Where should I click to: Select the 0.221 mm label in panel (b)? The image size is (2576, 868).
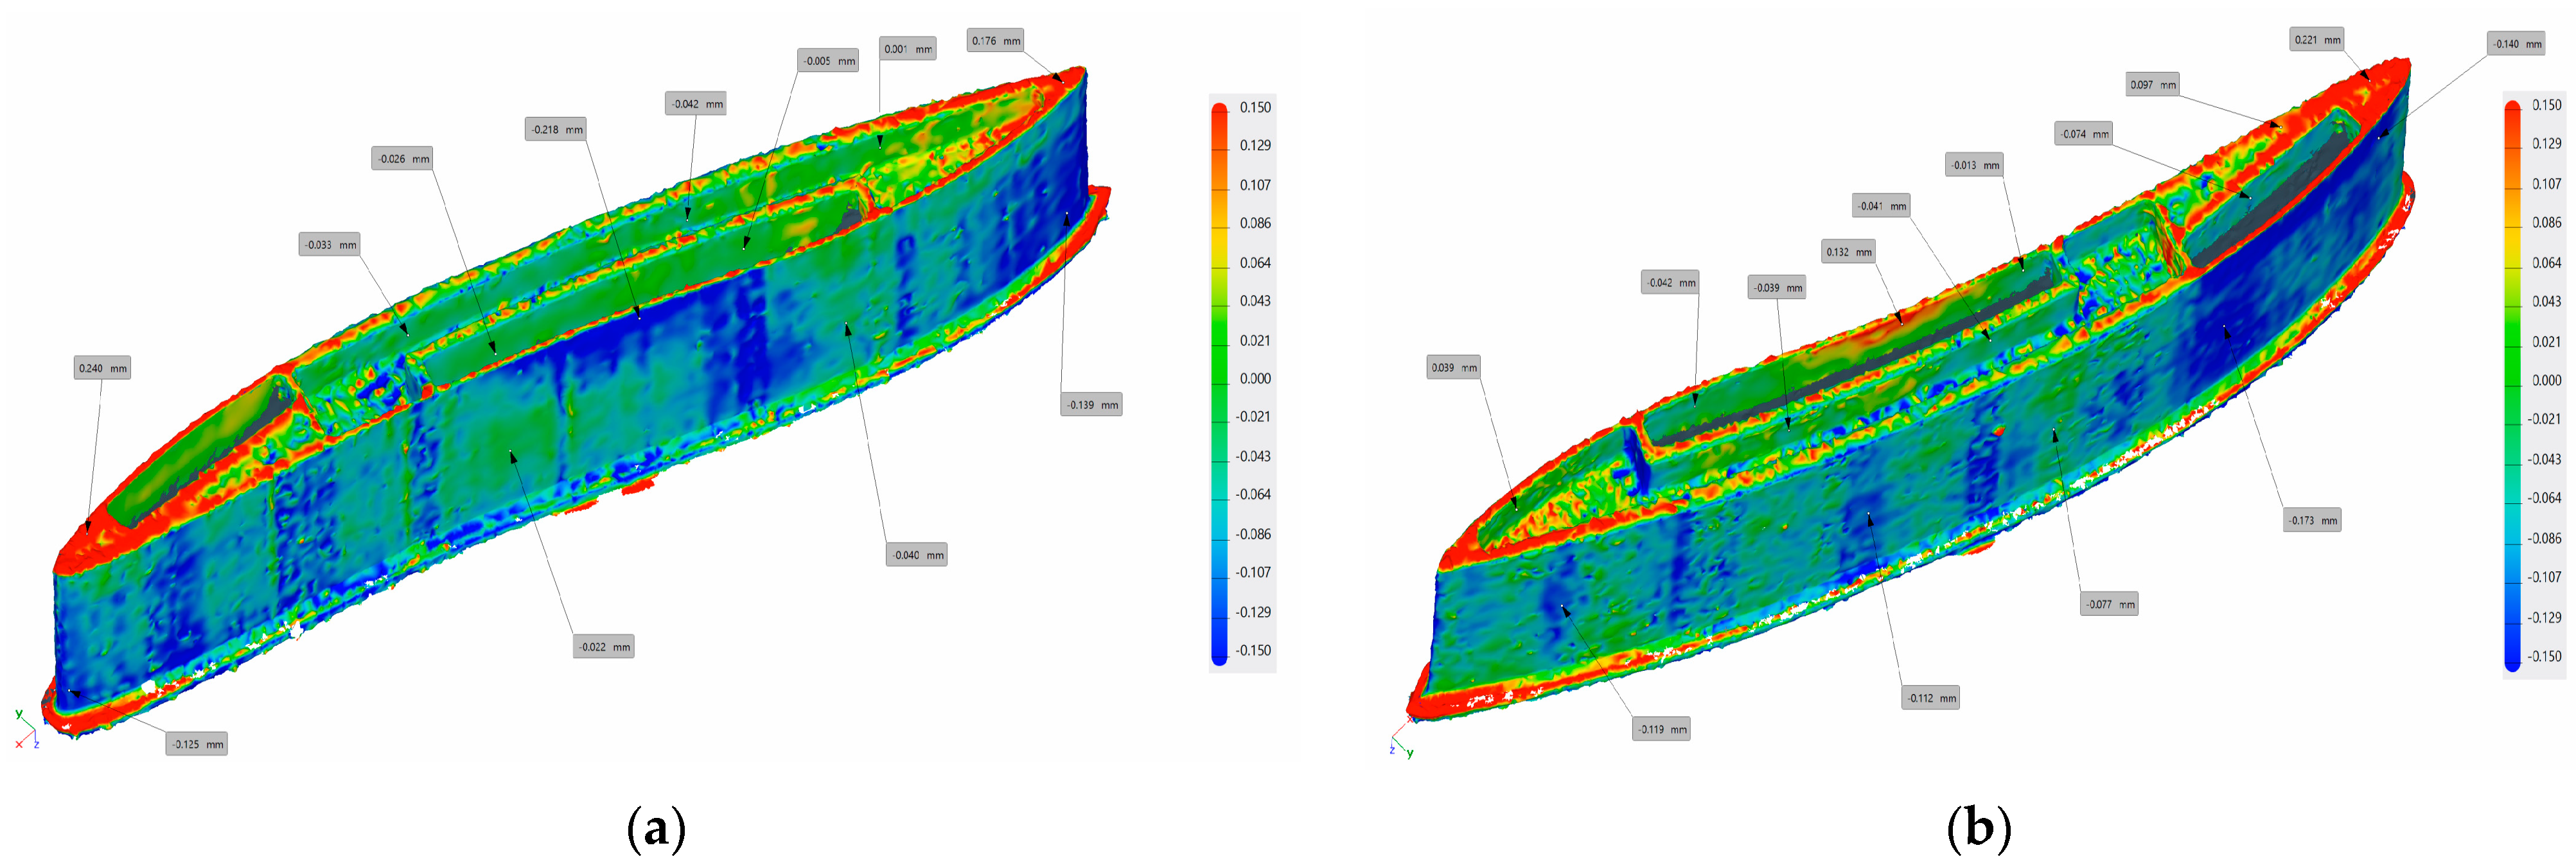click(x=2317, y=40)
